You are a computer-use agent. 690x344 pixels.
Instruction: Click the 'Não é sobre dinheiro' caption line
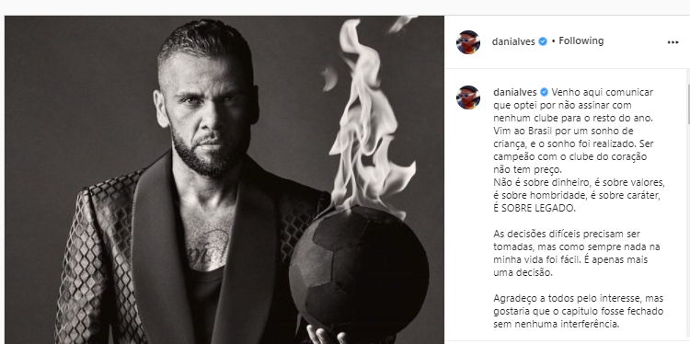pos(579,182)
